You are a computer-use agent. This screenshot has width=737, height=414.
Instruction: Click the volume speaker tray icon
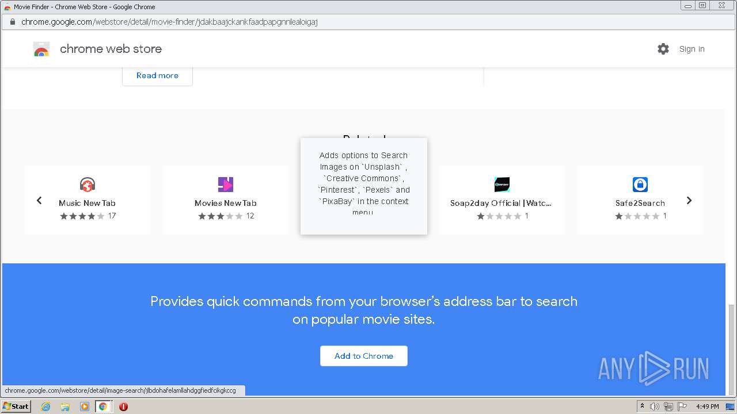(655, 407)
